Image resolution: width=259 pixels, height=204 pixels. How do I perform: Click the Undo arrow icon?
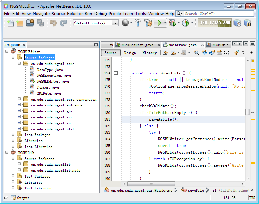tap(53, 23)
